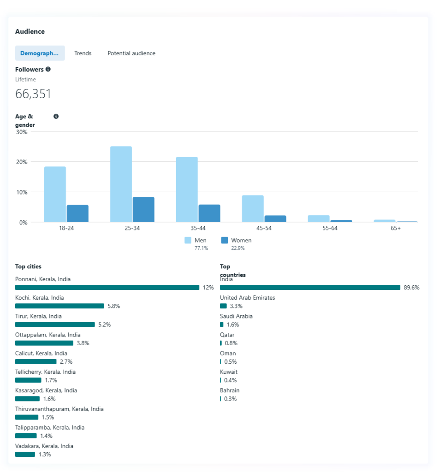445x472 pixels.
Task: Click the Women legend color swatch
Action: [x=225, y=241]
